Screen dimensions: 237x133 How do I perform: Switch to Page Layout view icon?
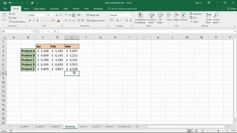(x=196, y=131)
